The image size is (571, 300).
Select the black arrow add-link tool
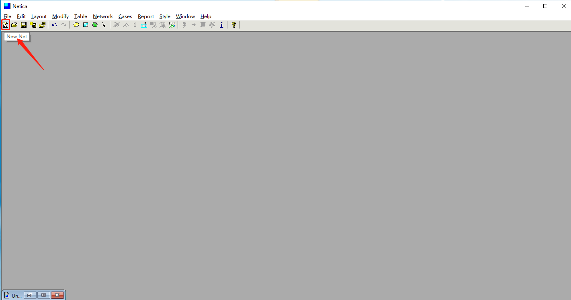tap(104, 25)
